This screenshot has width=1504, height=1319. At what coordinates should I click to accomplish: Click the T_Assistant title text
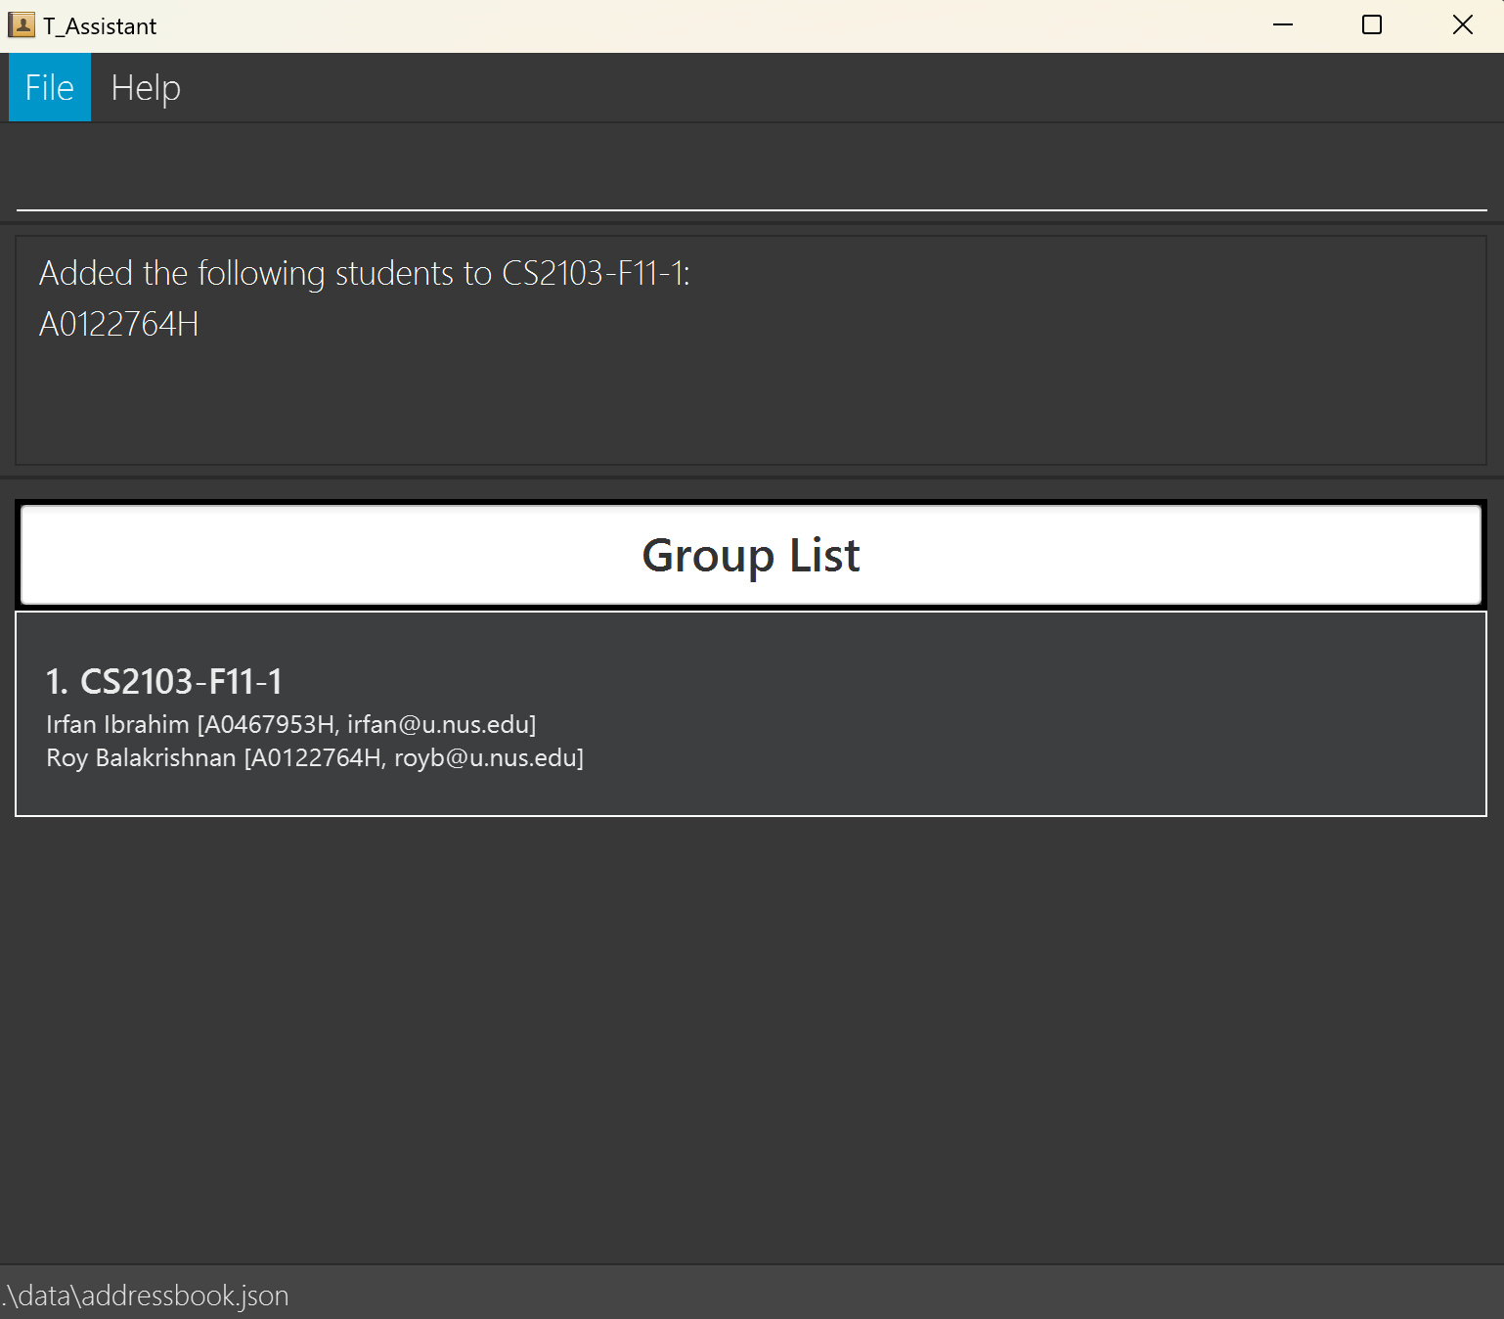[x=100, y=26]
